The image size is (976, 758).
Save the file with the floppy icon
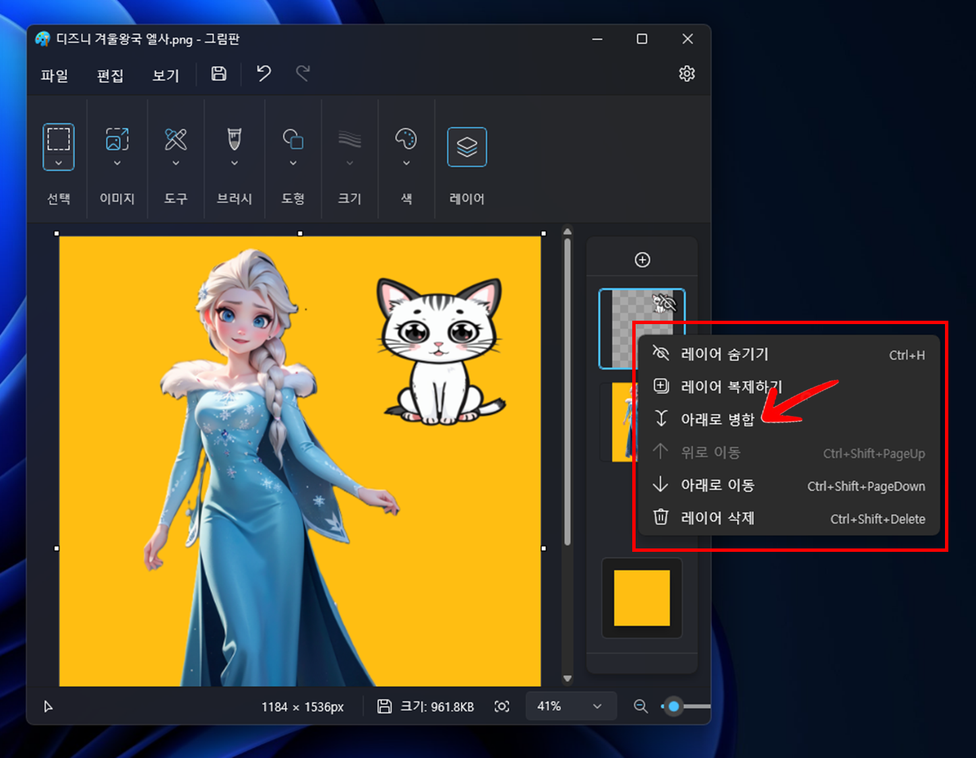[x=218, y=73]
